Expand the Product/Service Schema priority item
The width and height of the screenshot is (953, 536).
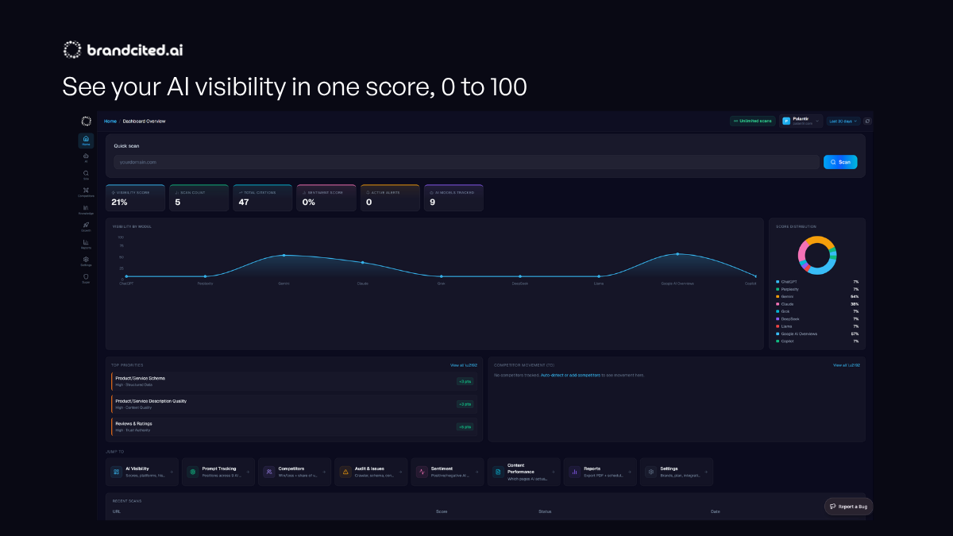pos(294,381)
